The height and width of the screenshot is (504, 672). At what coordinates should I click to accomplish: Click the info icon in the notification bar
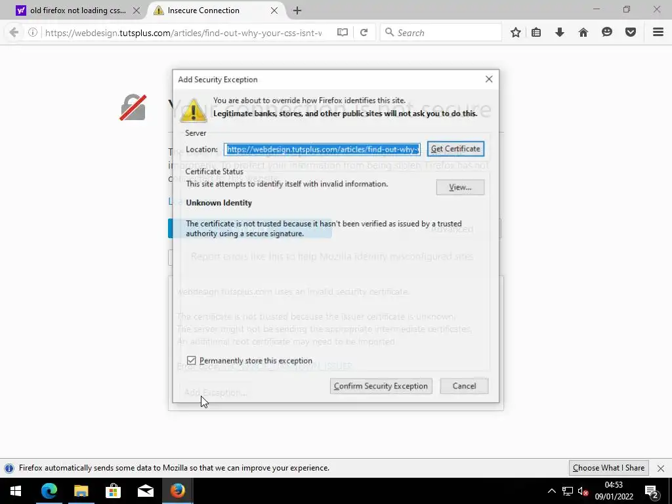coord(9,468)
